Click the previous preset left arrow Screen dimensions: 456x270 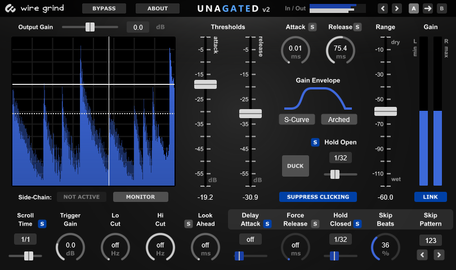(x=383, y=8)
